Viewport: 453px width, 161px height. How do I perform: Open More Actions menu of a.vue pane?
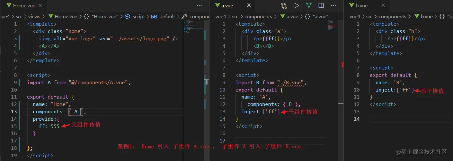click(x=333, y=5)
